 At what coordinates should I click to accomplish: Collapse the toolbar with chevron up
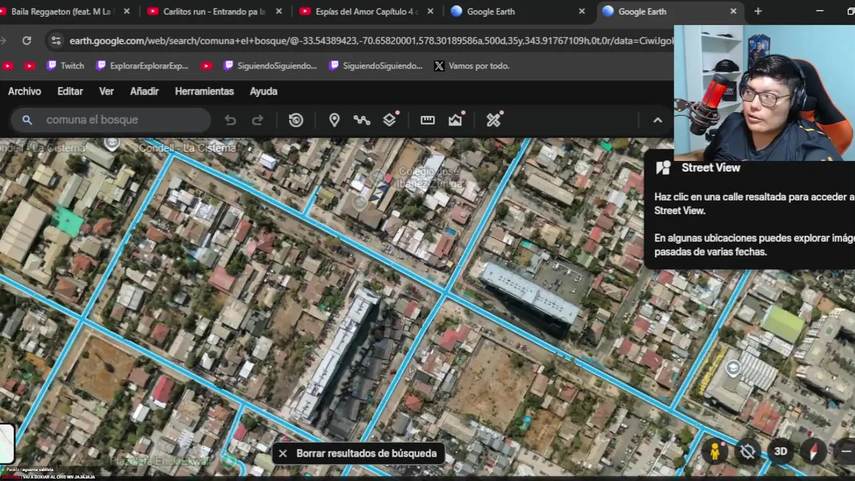pos(658,120)
